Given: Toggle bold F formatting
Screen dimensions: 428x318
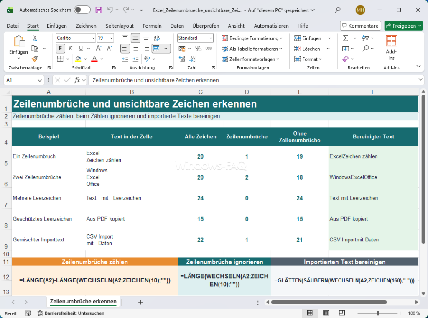Looking at the screenshot, I should click(x=60, y=49).
